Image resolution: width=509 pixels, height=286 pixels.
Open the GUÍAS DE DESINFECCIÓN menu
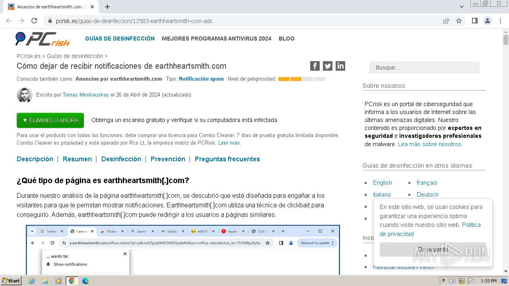(120, 39)
